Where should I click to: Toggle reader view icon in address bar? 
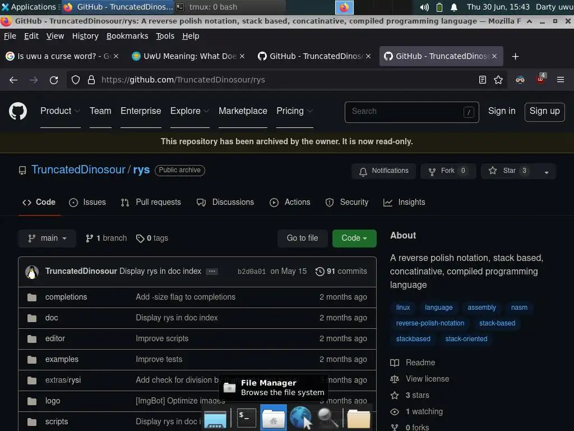pyautogui.click(x=483, y=80)
